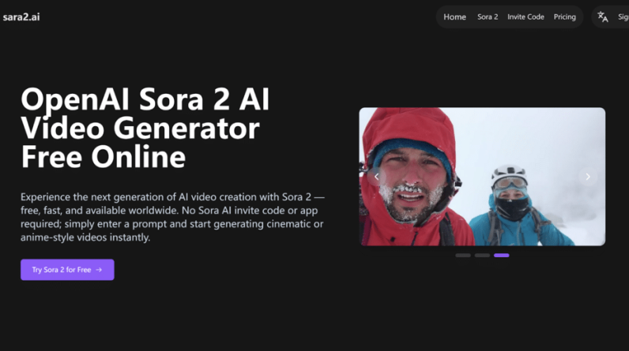Open the Home nav item
The width and height of the screenshot is (629, 351).
pos(454,17)
